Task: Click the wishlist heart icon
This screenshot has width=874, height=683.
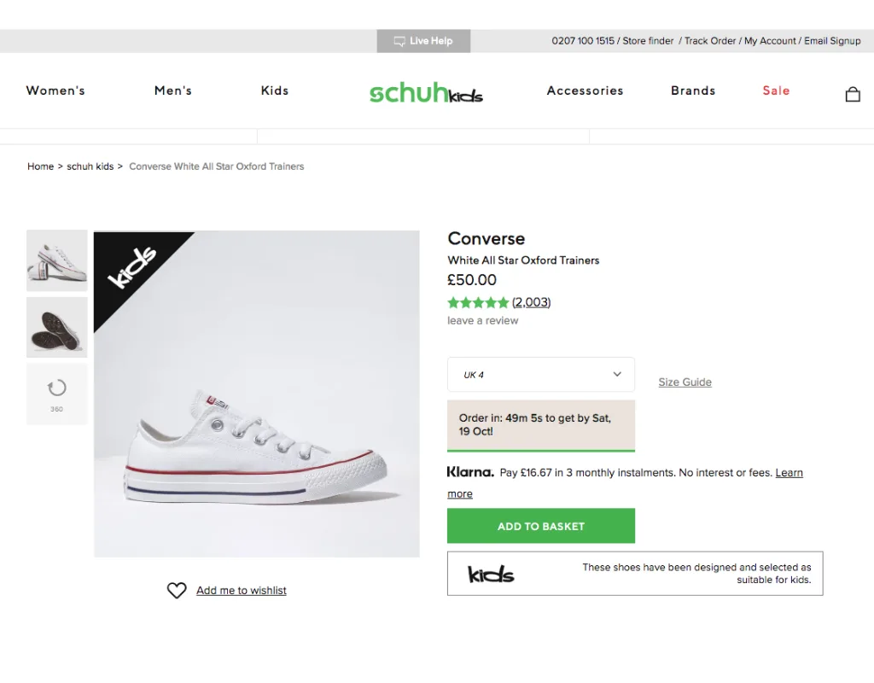Action: coord(177,591)
